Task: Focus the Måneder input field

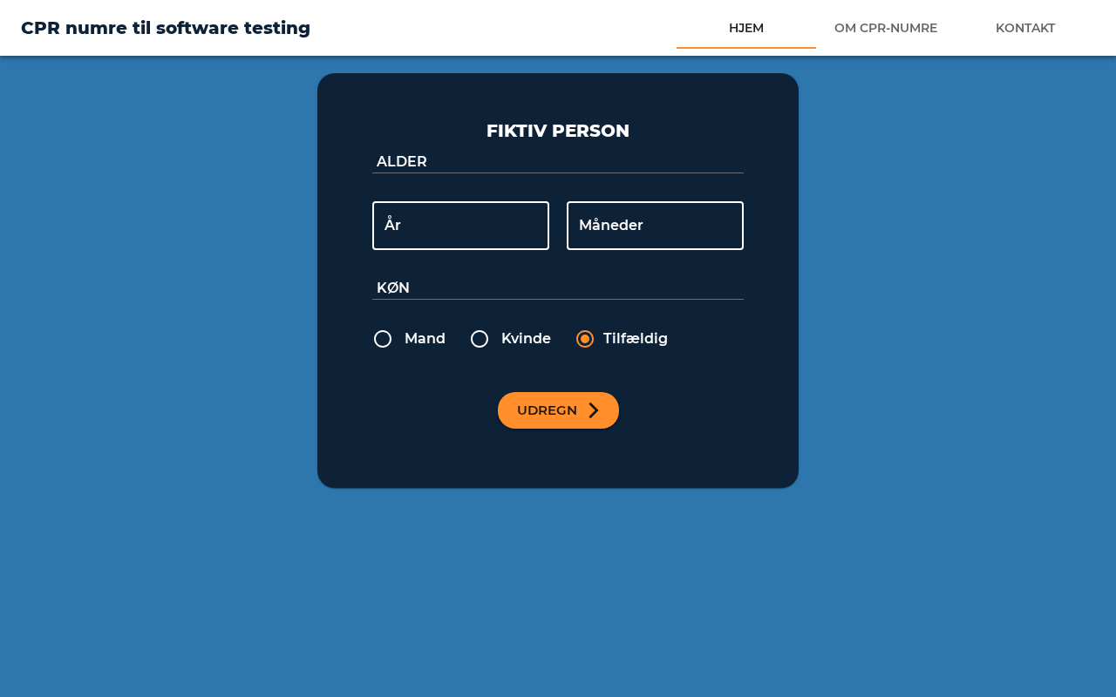Action: (655, 226)
